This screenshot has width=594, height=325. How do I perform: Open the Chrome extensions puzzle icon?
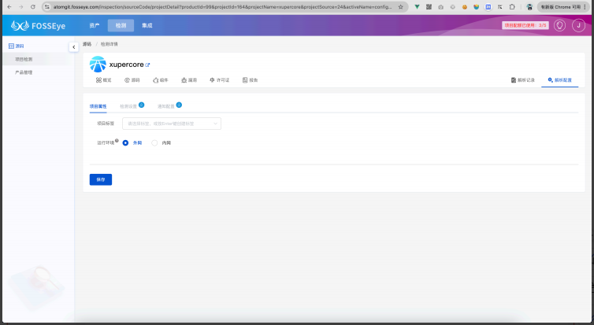[x=512, y=7]
